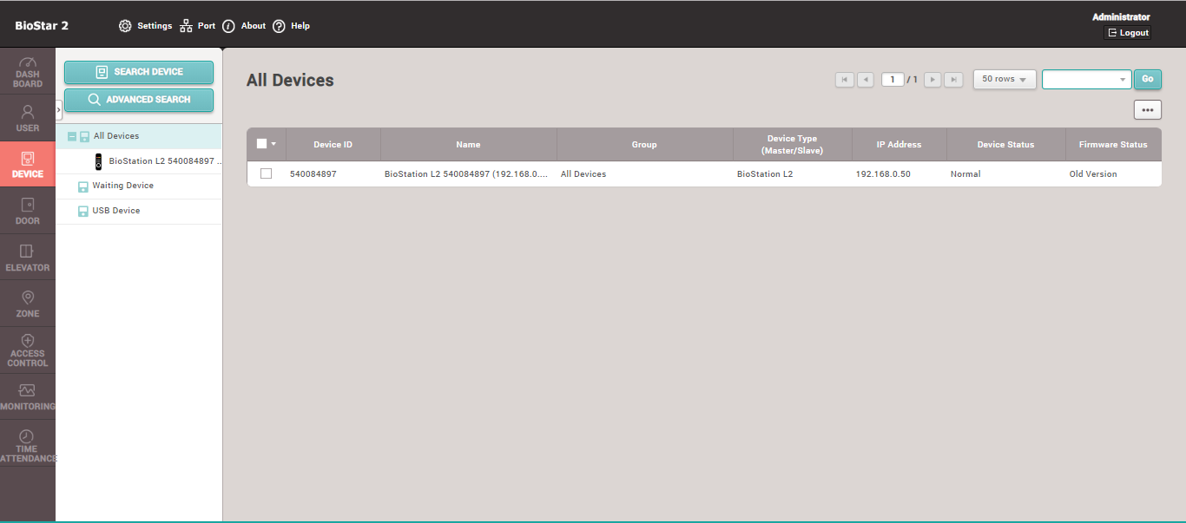
Task: Open the search filter combo box
Action: click(1087, 79)
